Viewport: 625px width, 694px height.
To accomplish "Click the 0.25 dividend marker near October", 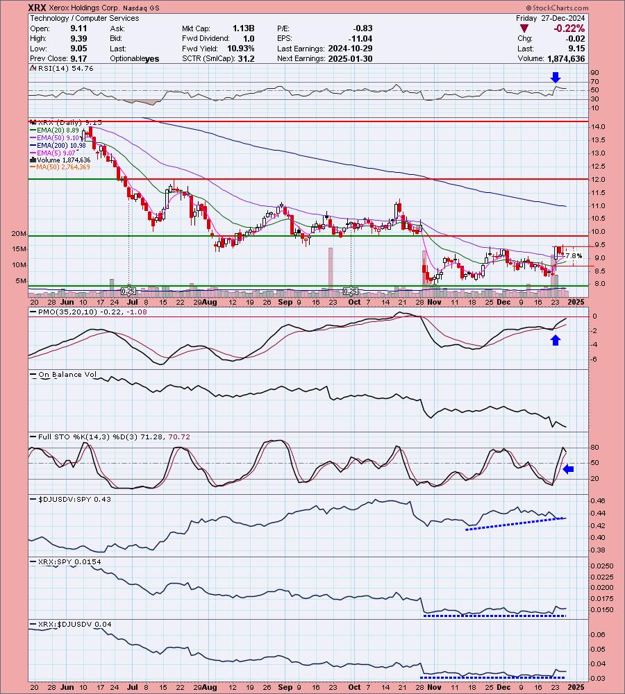I will tap(351, 291).
